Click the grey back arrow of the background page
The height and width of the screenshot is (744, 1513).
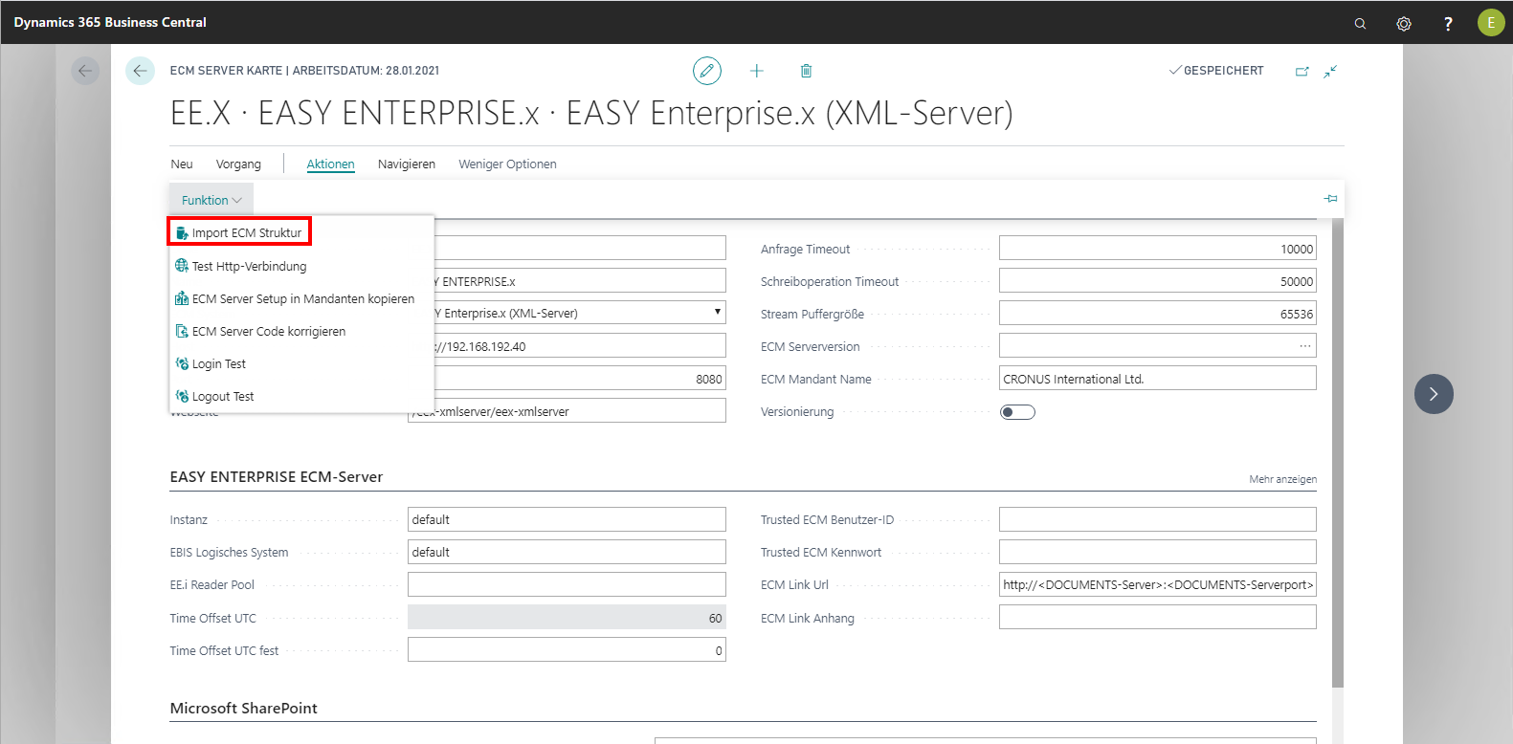(x=85, y=71)
